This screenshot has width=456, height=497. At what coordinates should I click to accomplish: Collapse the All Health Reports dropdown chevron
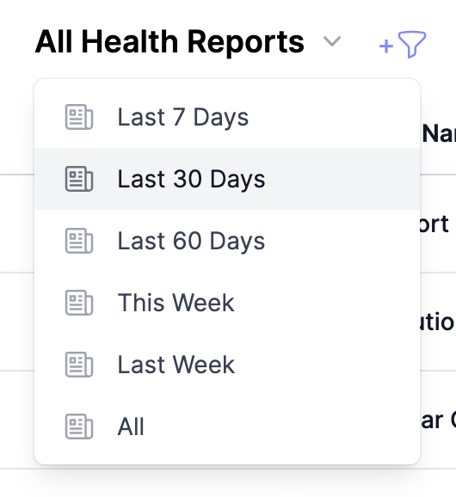click(332, 41)
